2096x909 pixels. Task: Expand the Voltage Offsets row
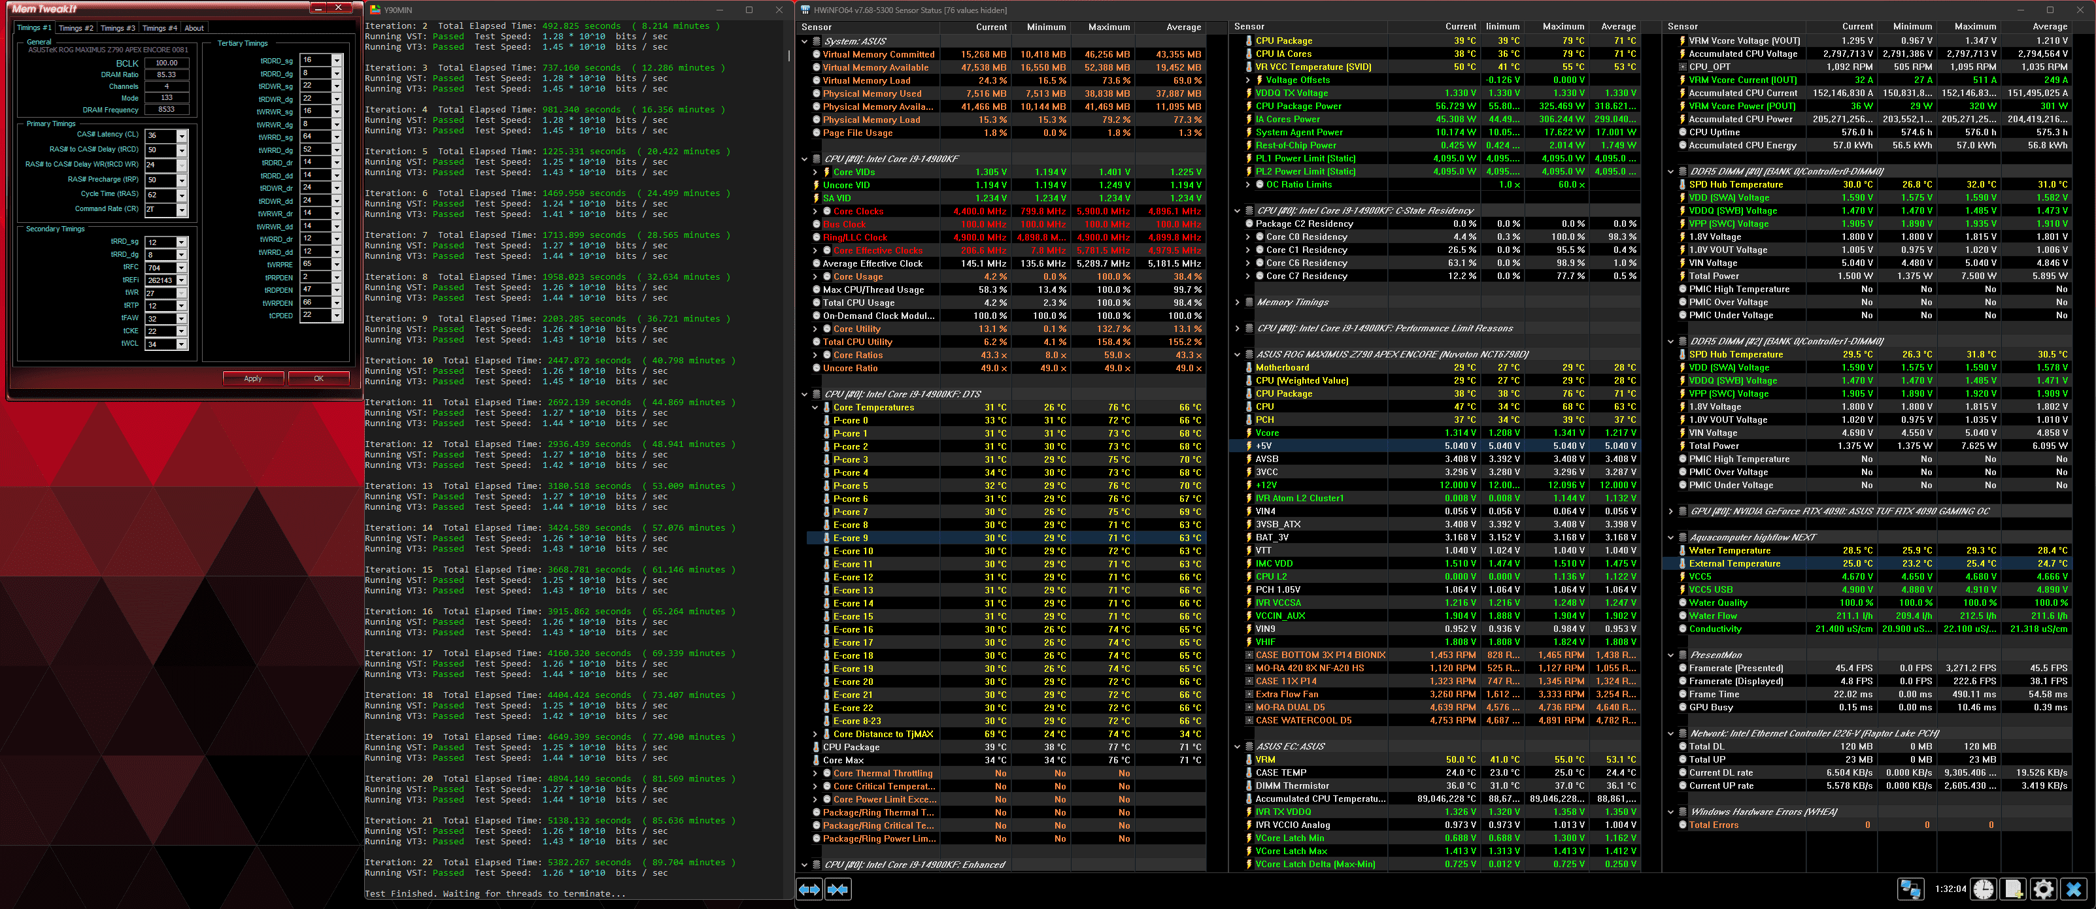[x=1248, y=80]
